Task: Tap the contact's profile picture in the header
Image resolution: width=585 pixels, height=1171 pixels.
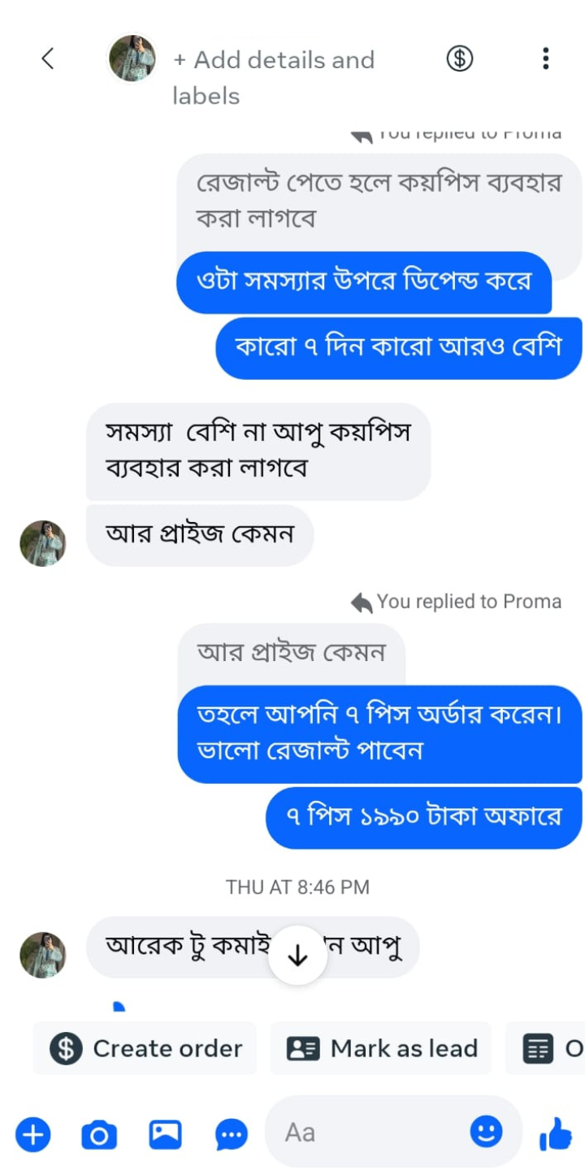Action: tap(132, 59)
